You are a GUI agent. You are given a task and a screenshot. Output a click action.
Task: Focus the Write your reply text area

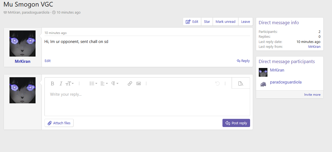click(x=147, y=102)
